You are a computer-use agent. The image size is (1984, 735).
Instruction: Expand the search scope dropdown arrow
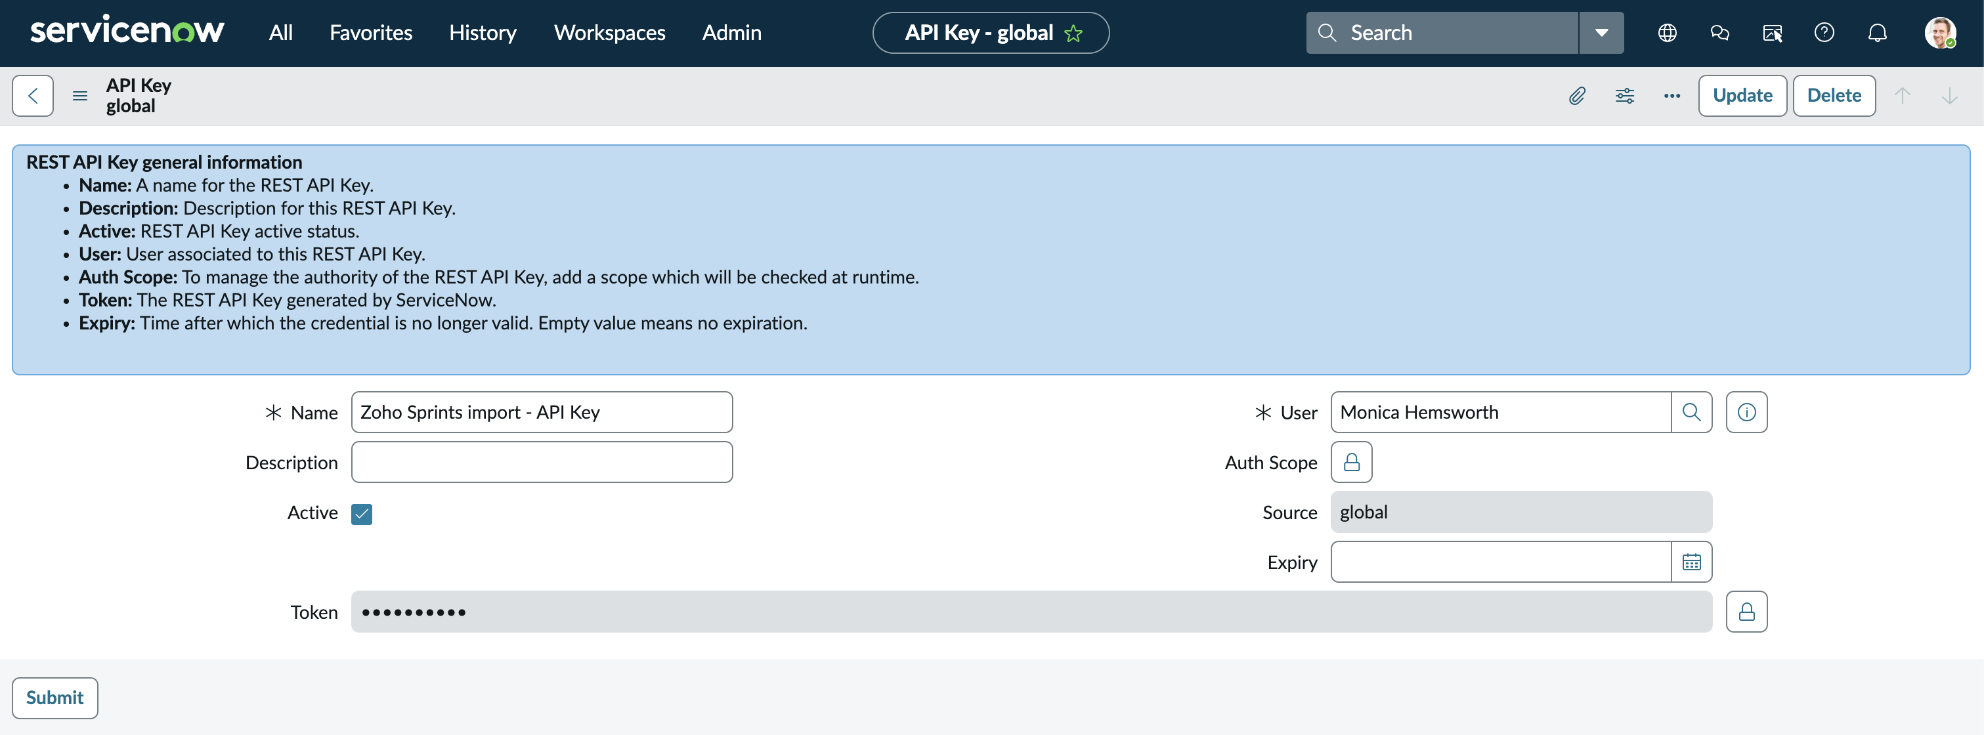pos(1601,32)
